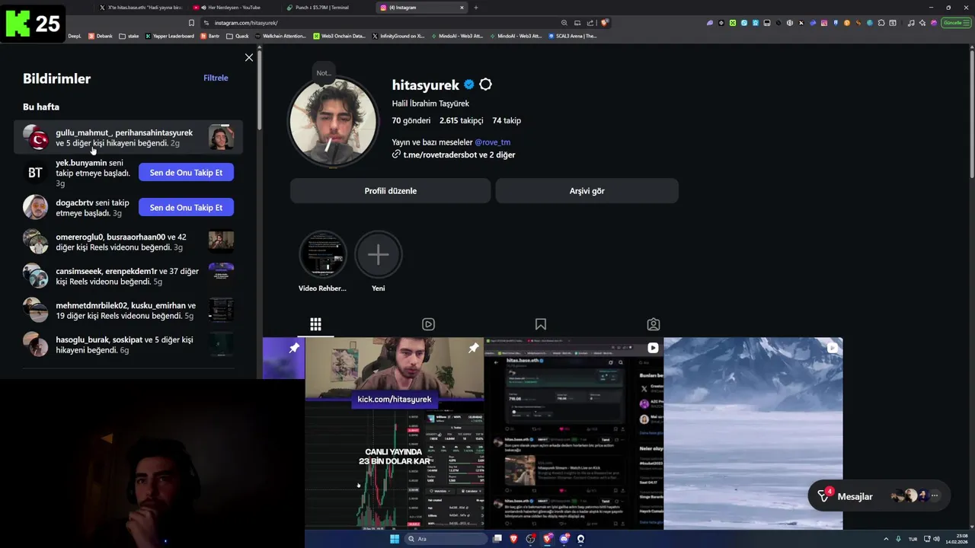Open the Debank bookmark

pos(101,36)
